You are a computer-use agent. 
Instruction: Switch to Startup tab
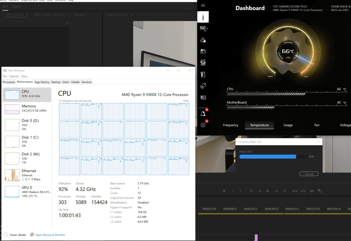(x=56, y=82)
